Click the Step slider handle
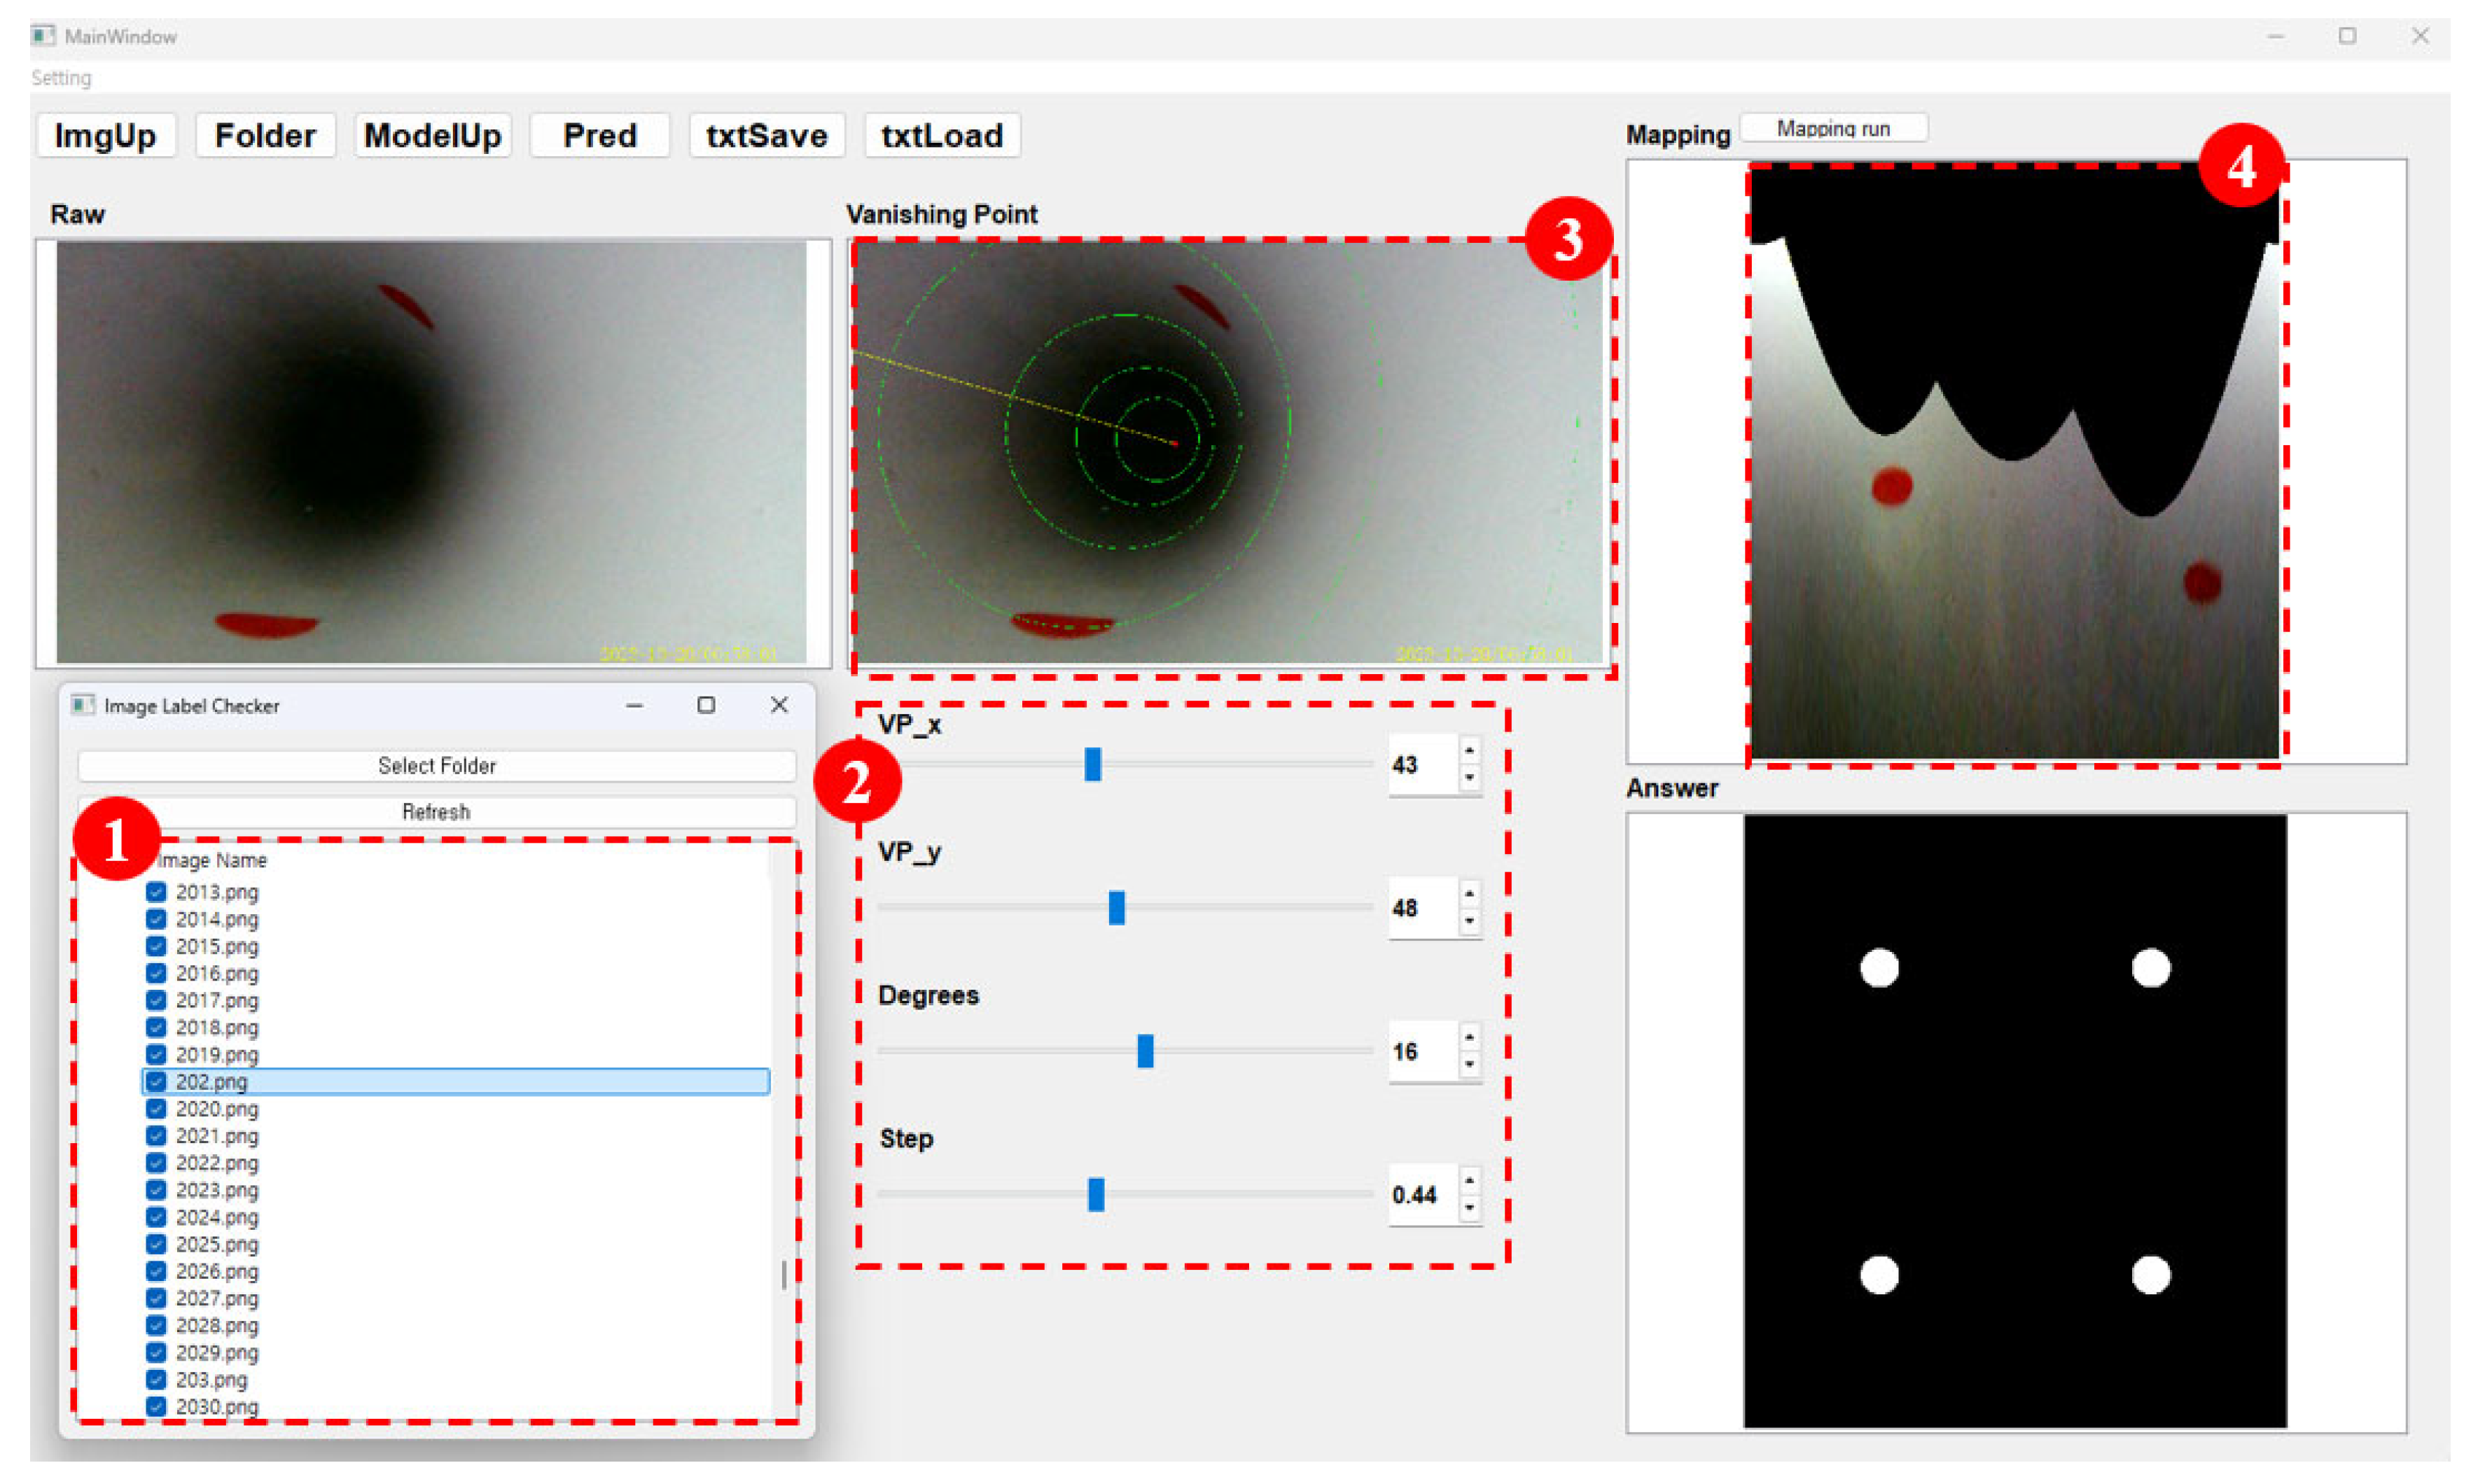Screen dimensions: 2478x1484 point(1096,1194)
